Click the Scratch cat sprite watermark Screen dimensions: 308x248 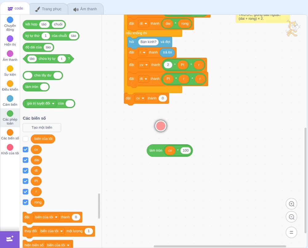[x=293, y=28]
